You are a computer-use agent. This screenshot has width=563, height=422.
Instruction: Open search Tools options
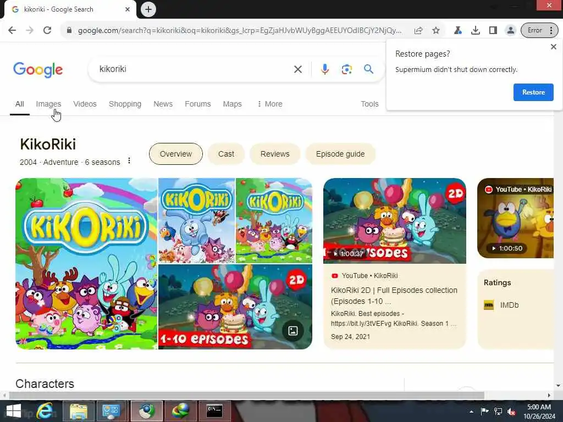point(369,104)
